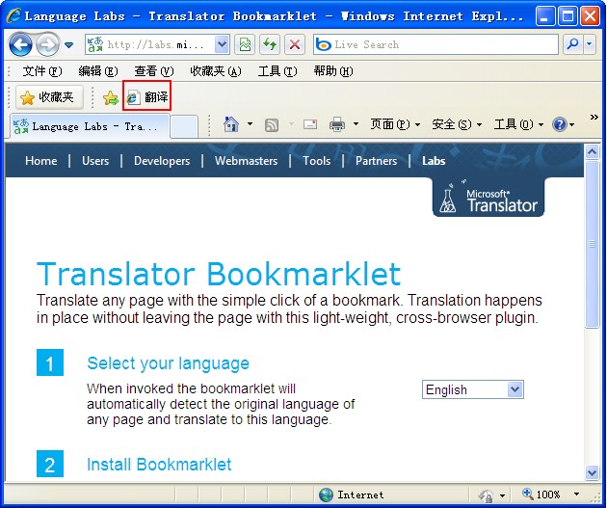Open the 工具(O) command bar menu
The height and width of the screenshot is (508, 607).
click(x=518, y=124)
